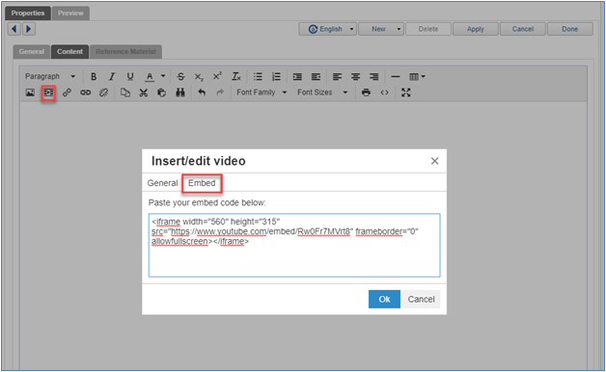Align text right
This screenshot has width=606, height=372.
coord(373,77)
